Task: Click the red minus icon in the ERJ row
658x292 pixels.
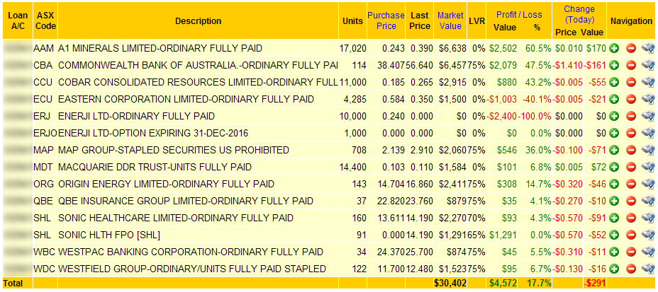Action: (631, 116)
